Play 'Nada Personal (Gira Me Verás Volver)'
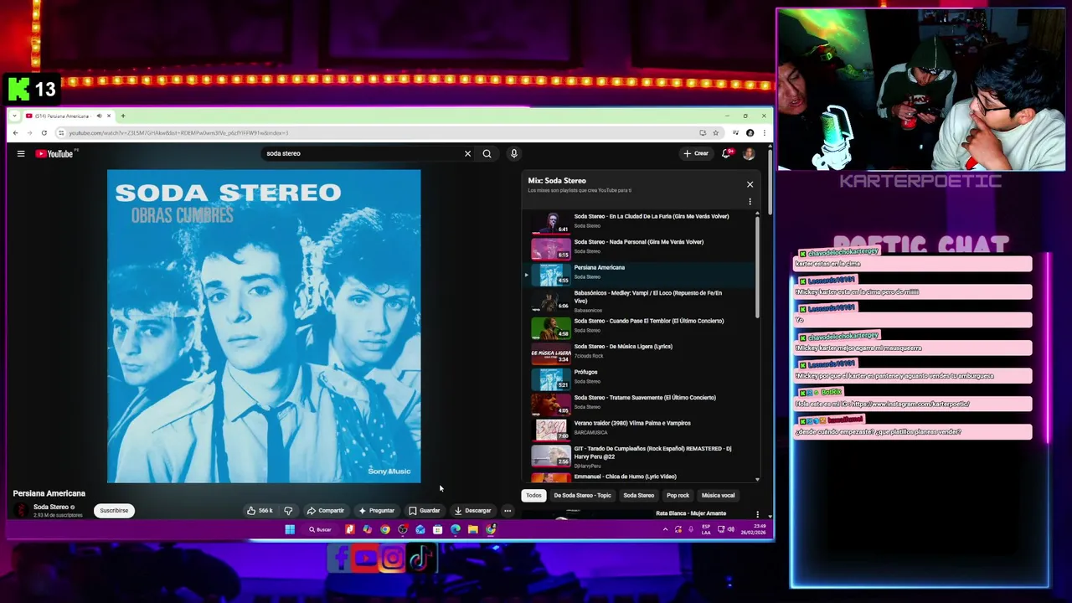 tap(641, 247)
